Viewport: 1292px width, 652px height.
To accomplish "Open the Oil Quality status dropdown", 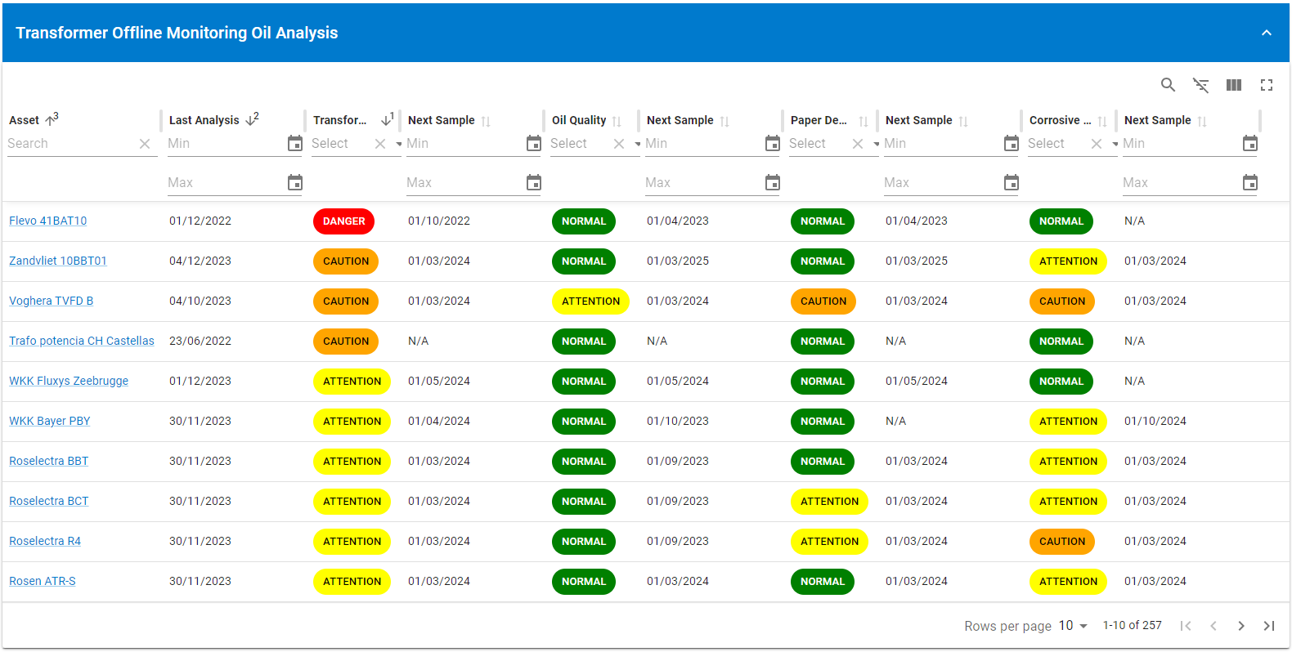I will pyautogui.click(x=638, y=144).
